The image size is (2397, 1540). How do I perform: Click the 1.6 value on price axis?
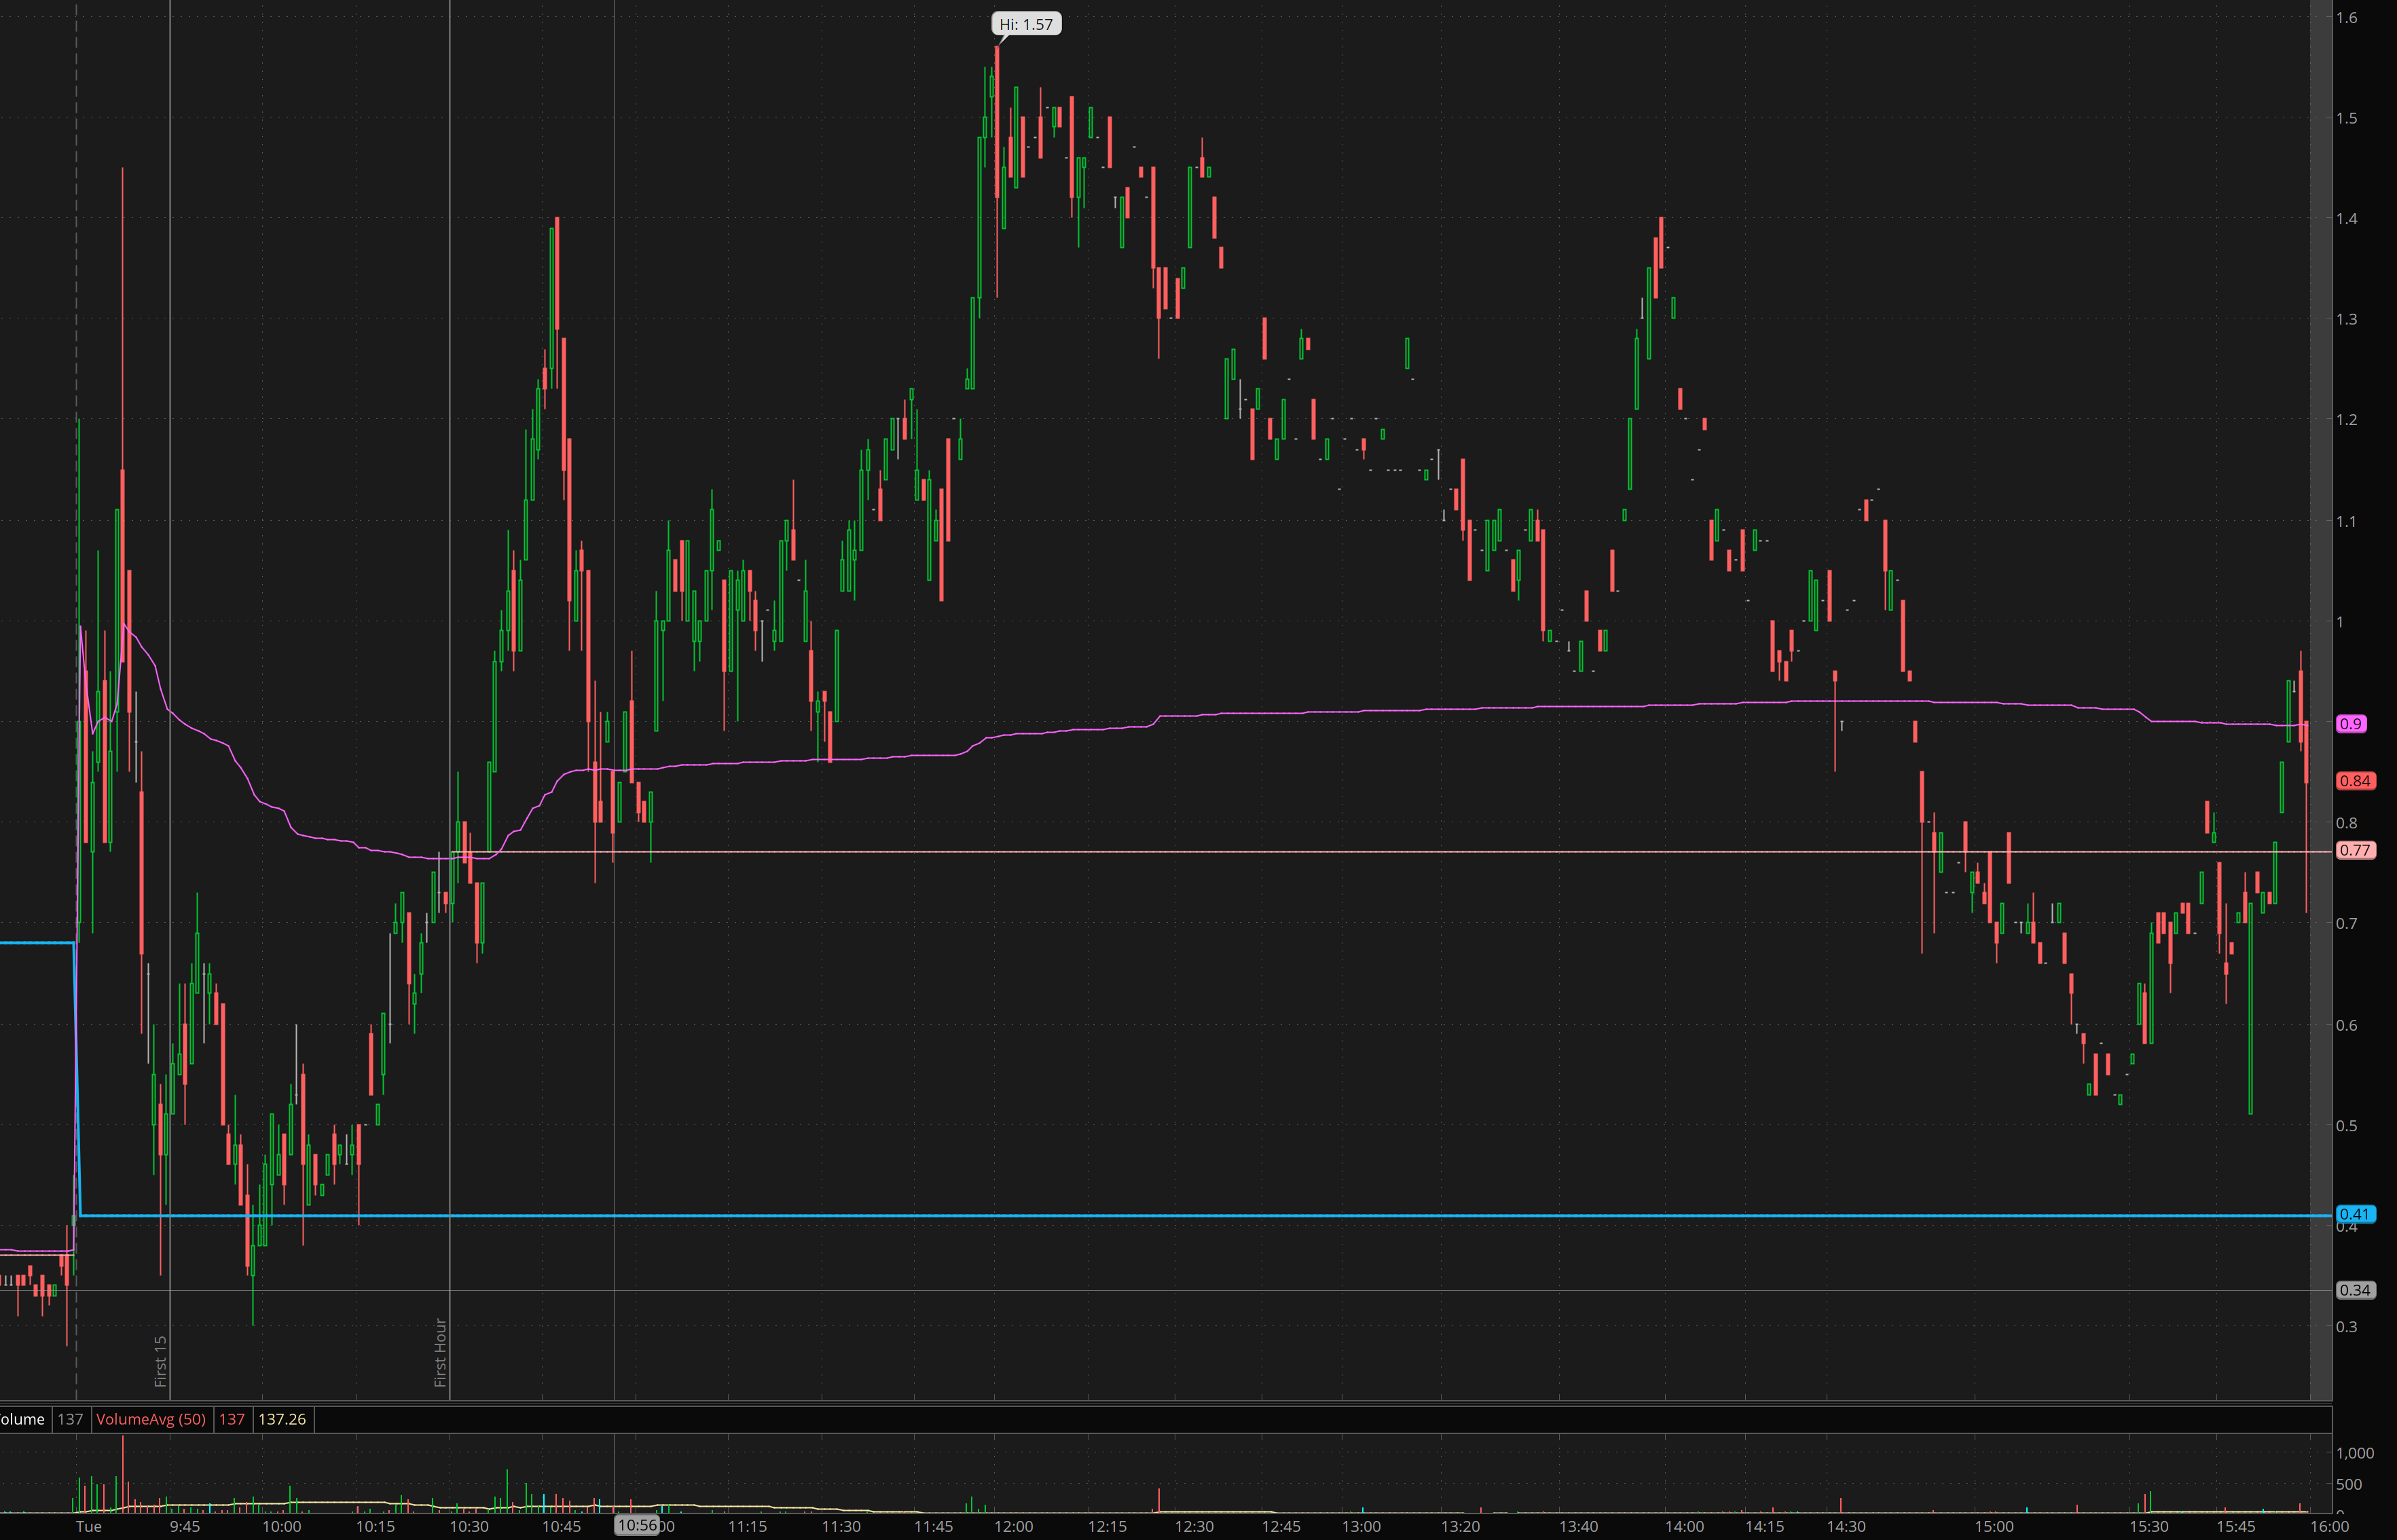(x=2346, y=17)
